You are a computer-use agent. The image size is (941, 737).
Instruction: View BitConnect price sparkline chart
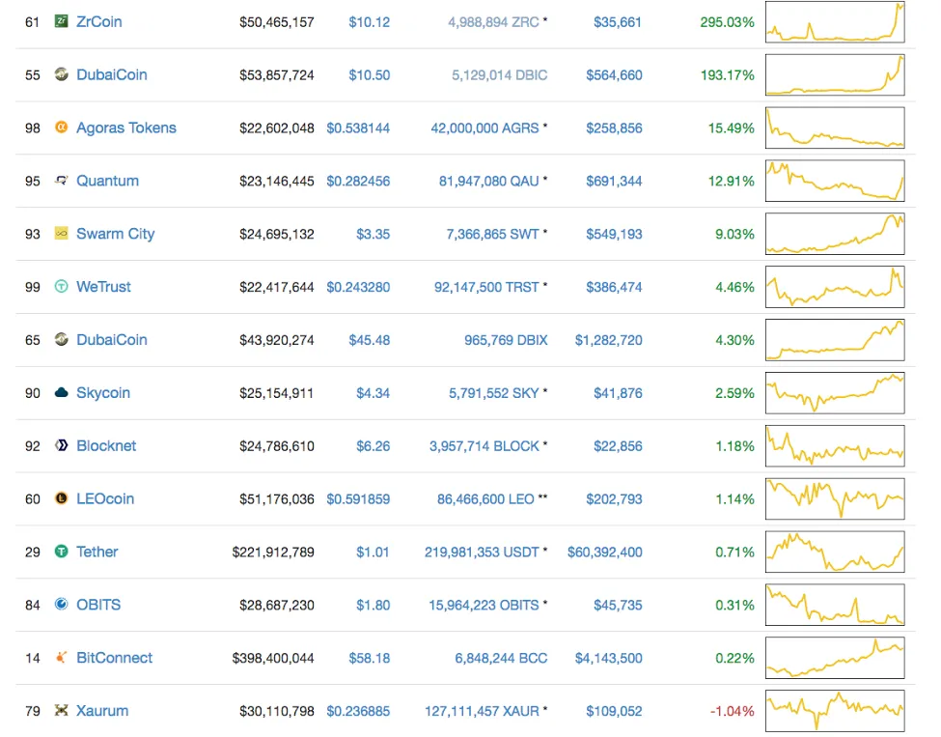coord(835,657)
